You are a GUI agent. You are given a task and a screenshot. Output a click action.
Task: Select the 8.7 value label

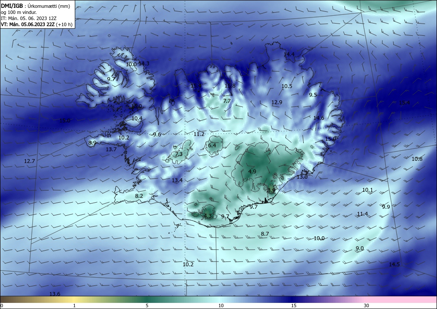coord(265,234)
